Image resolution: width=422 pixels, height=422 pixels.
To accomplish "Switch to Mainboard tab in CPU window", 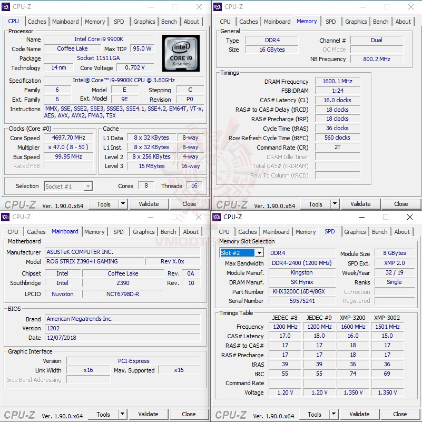I will [x=65, y=22].
